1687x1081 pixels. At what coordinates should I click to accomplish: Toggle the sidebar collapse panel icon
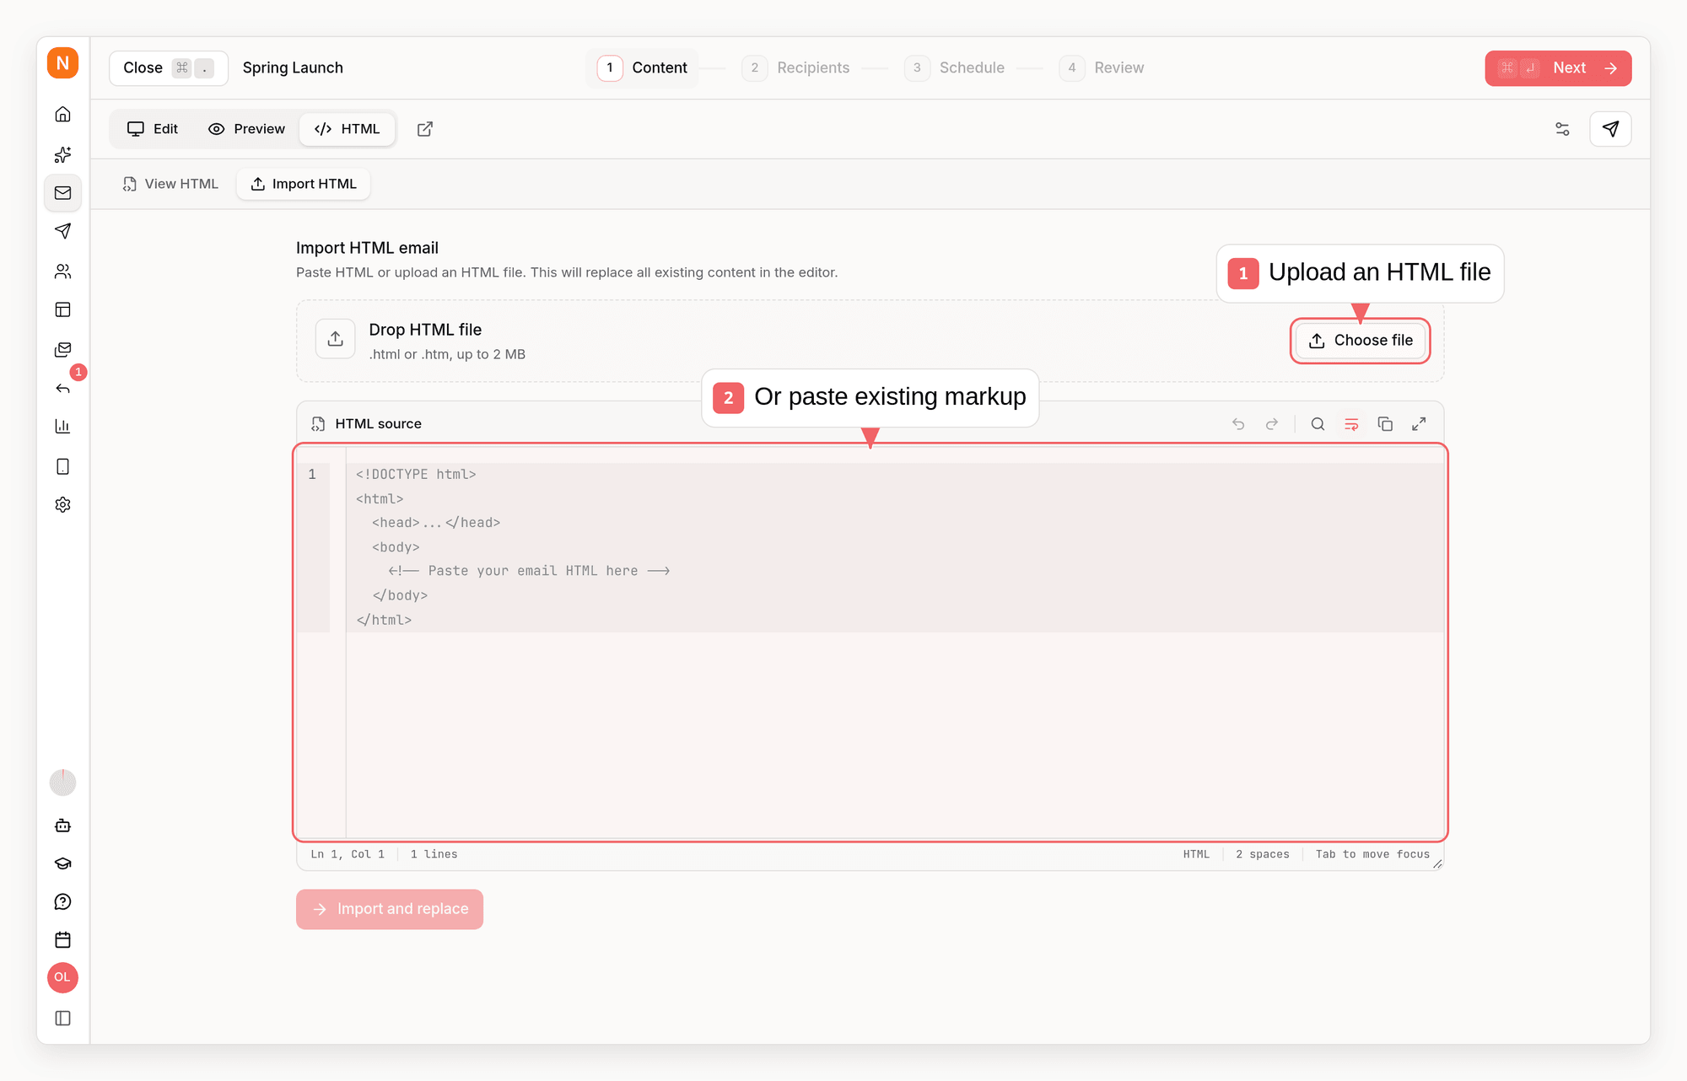62,1018
